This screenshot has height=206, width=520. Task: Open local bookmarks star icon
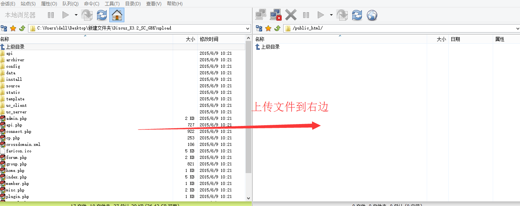(x=13, y=28)
